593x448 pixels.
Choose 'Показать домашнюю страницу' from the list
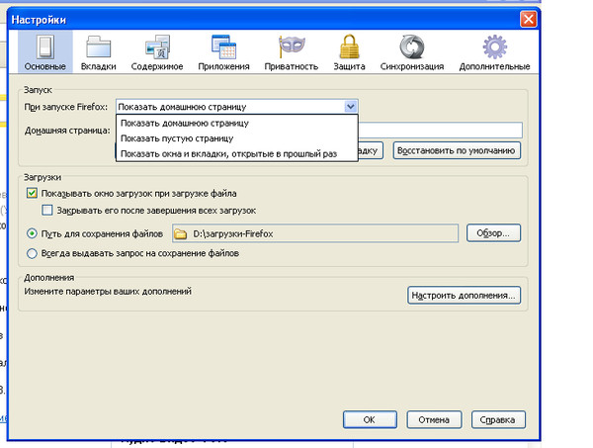[237, 124]
